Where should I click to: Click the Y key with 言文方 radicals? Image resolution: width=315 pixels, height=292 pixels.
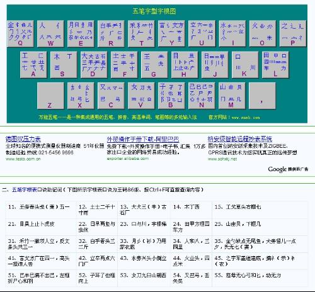(x=171, y=33)
